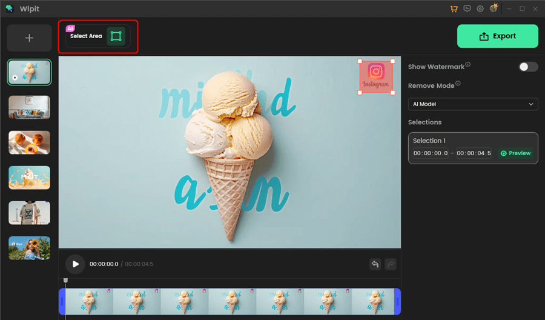Open the shopping cart icon
This screenshot has width=545, height=320.
[454, 8]
